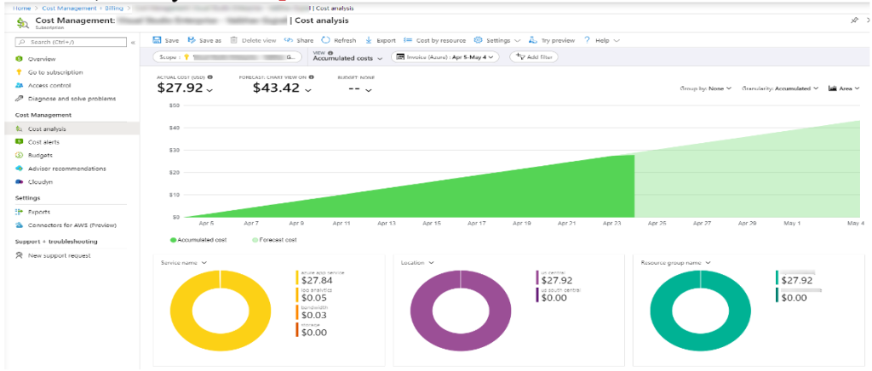Click the Accumulated cost legend dot
The image size is (872, 371).
[x=173, y=240]
